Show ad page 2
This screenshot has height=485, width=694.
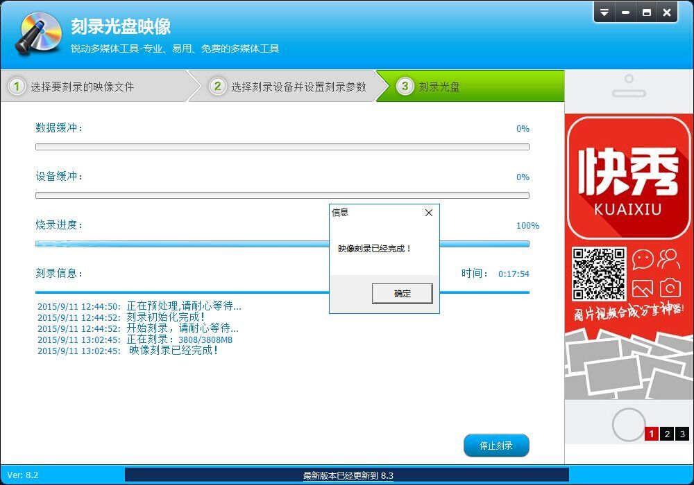point(667,434)
